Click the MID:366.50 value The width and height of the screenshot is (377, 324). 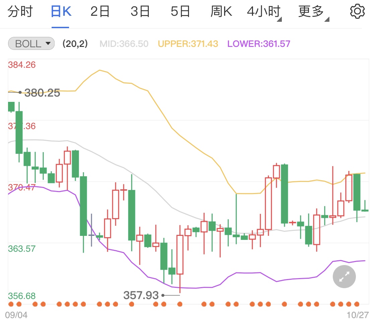pos(124,44)
